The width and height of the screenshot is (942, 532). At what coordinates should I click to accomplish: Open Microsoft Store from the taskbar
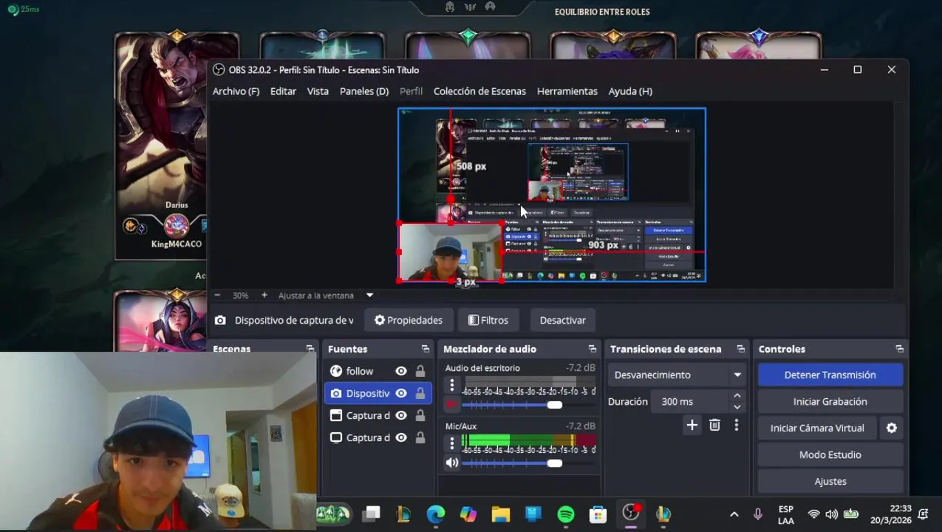(598, 514)
